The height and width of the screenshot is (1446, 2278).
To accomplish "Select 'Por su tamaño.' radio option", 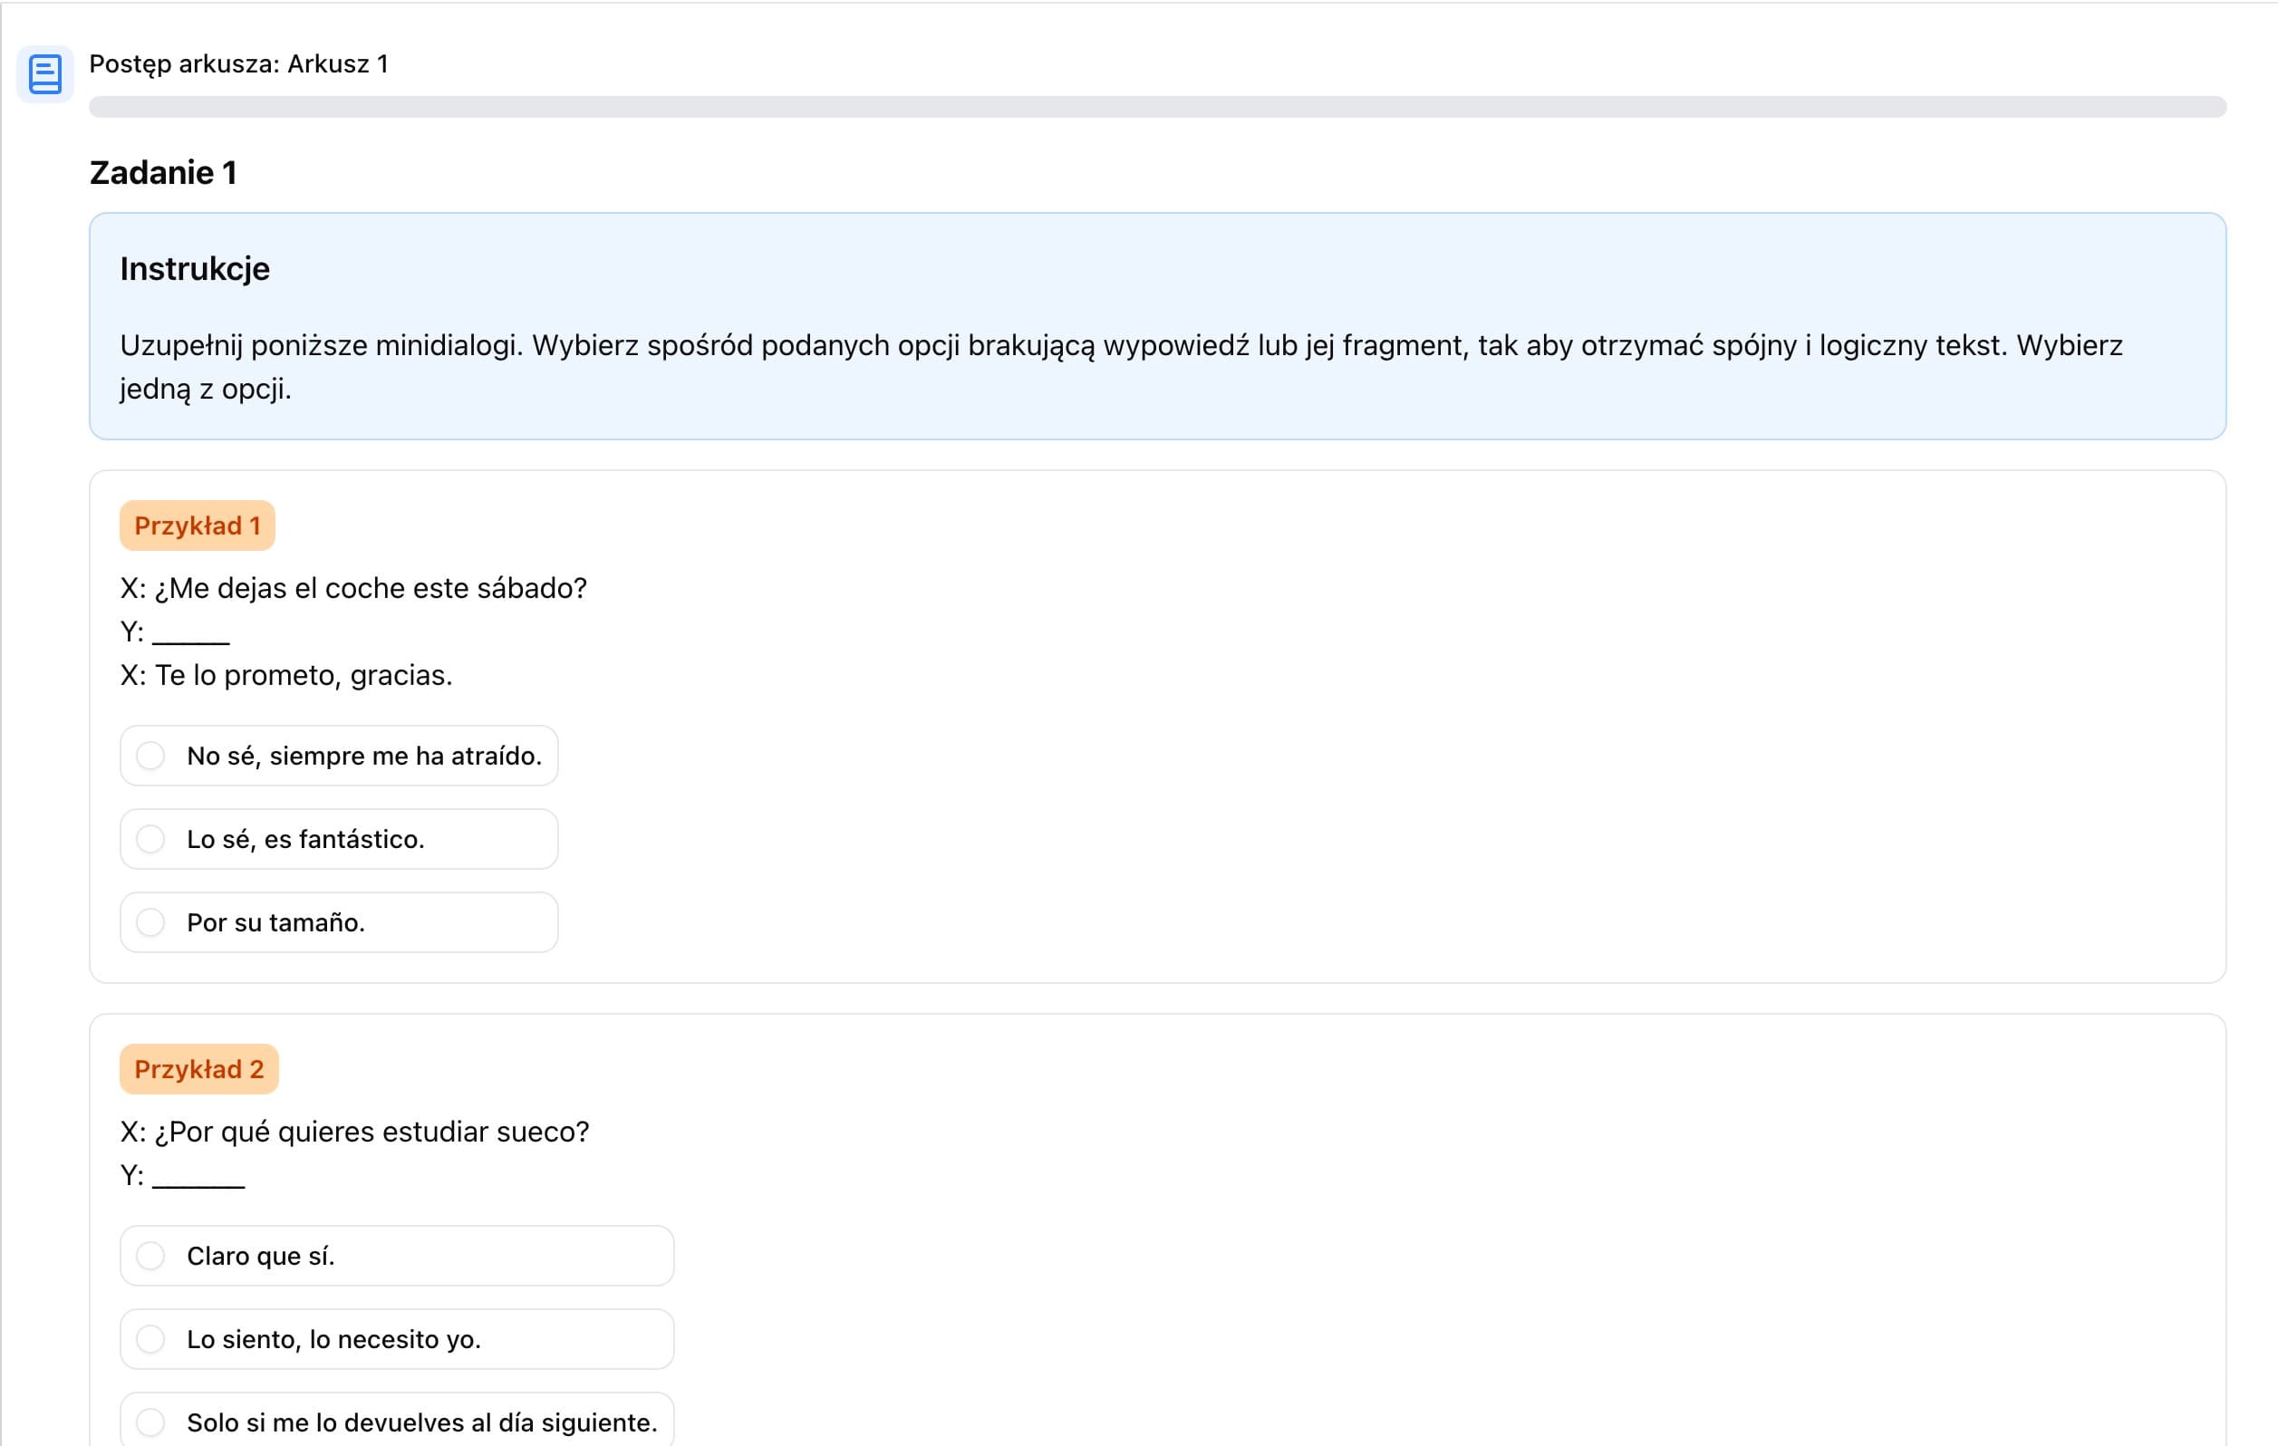I will tap(150, 922).
